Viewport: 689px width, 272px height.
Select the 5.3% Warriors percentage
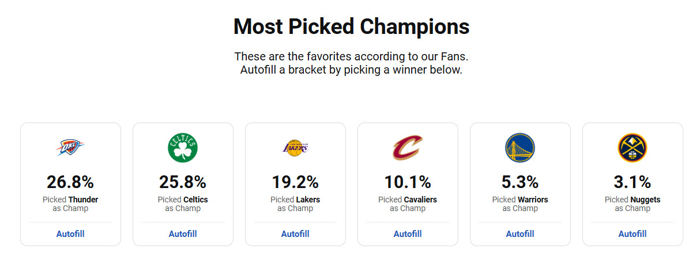tap(520, 182)
